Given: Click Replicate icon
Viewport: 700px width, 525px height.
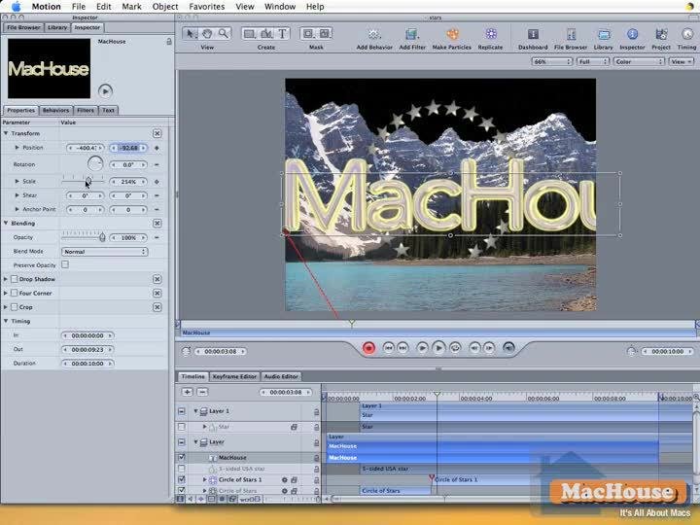Looking at the screenshot, I should tap(491, 34).
